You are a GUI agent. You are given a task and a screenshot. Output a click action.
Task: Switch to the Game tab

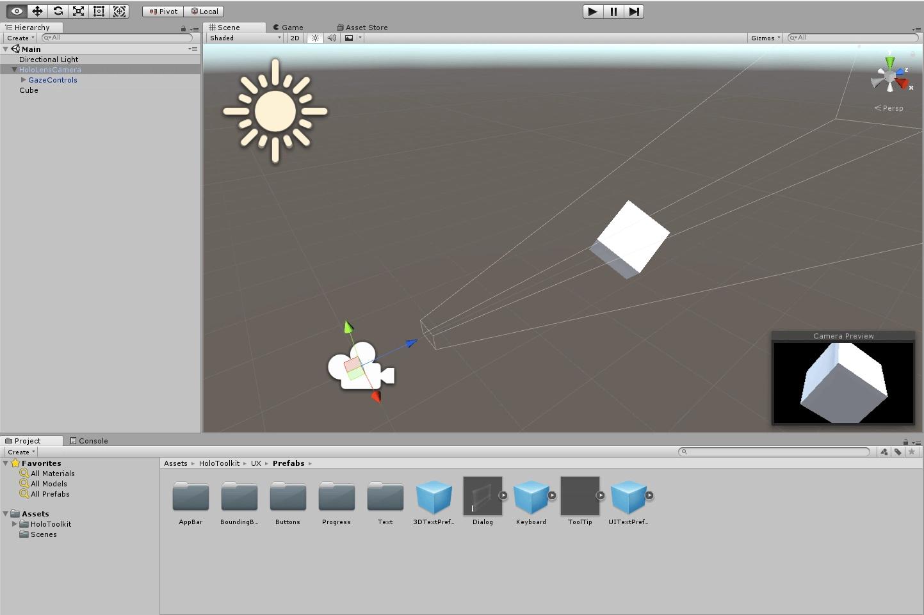(288, 28)
